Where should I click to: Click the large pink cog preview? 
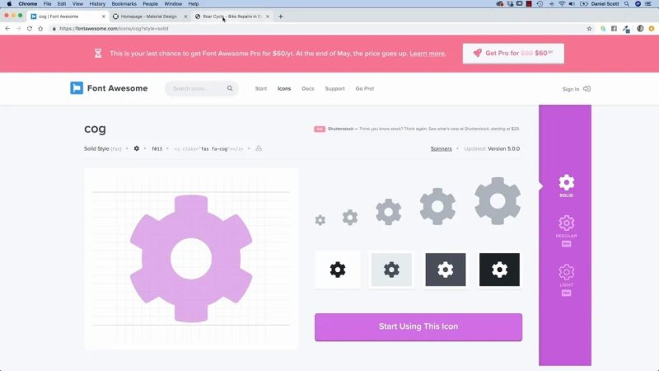click(x=191, y=258)
